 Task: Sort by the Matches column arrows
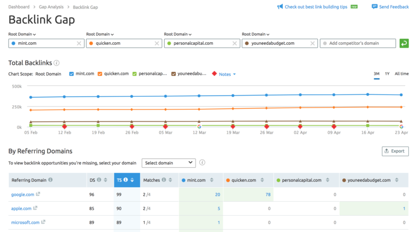170,180
